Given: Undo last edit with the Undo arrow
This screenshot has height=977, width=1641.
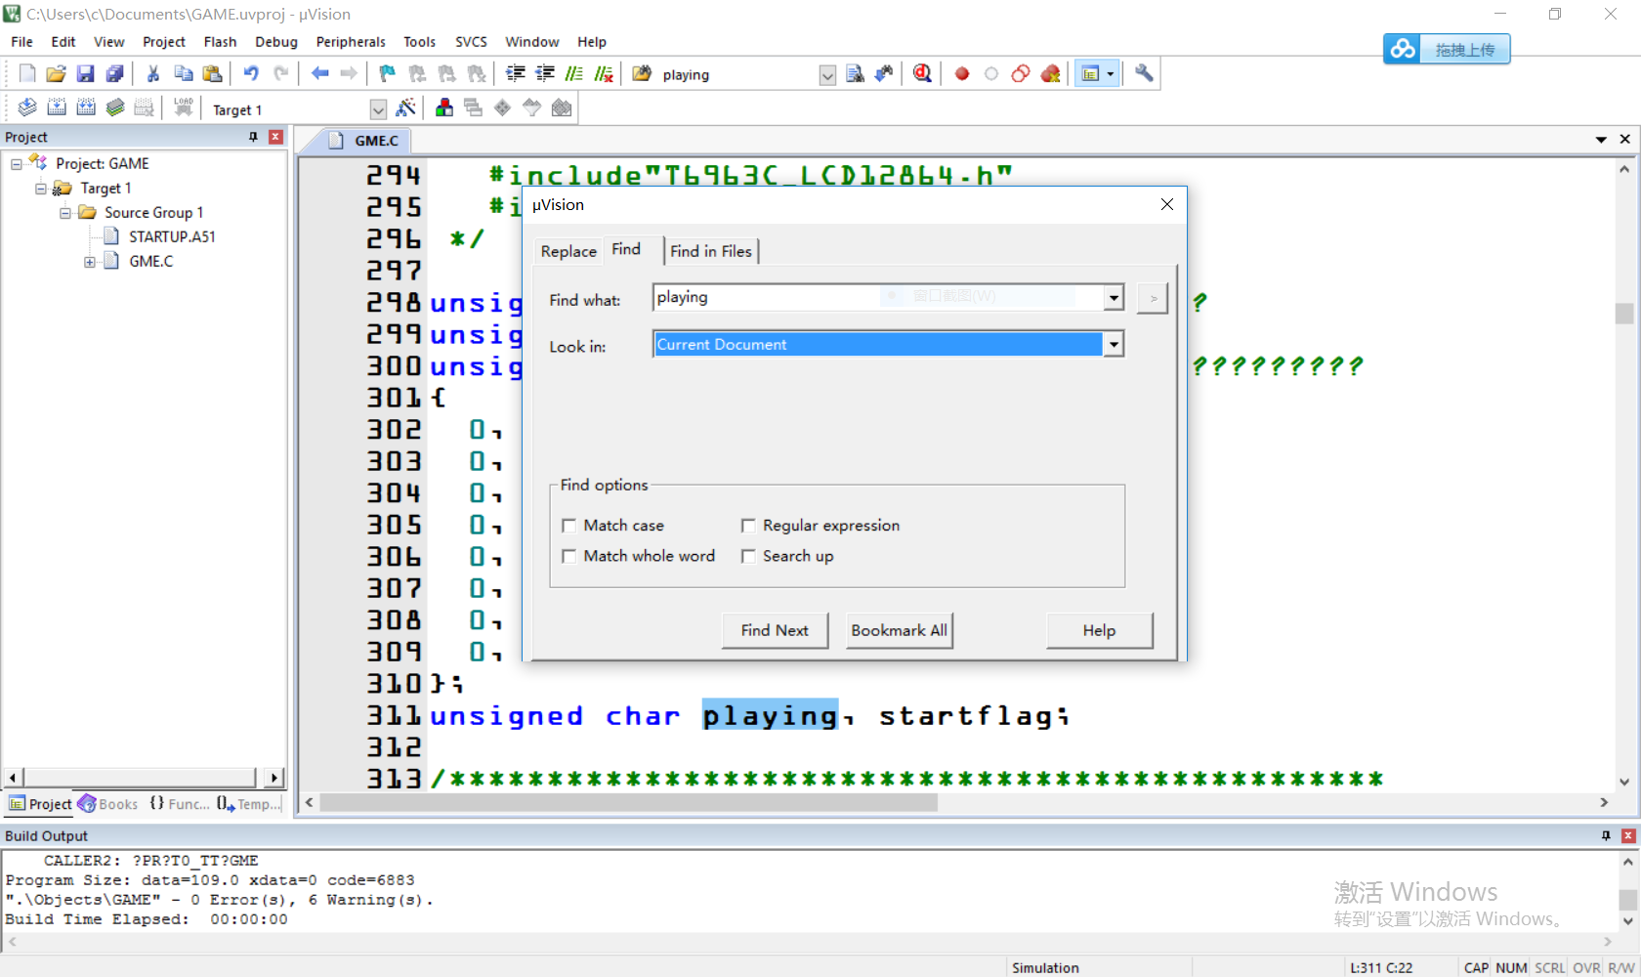Looking at the screenshot, I should [x=251, y=73].
